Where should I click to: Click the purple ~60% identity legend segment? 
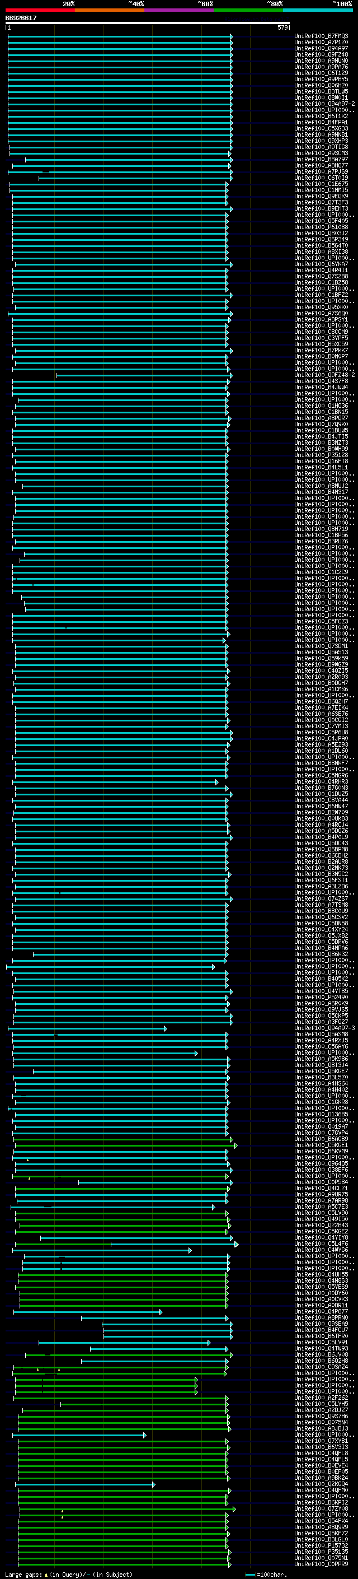tap(178, 10)
